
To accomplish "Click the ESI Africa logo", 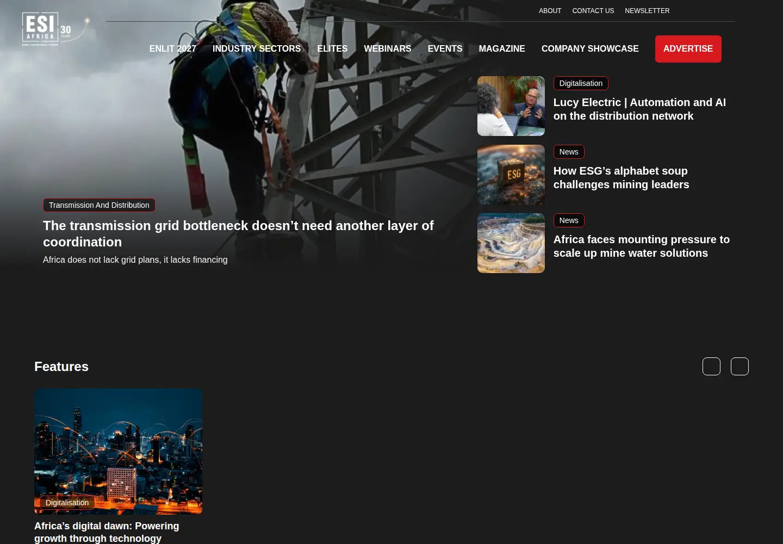I will [x=55, y=29].
